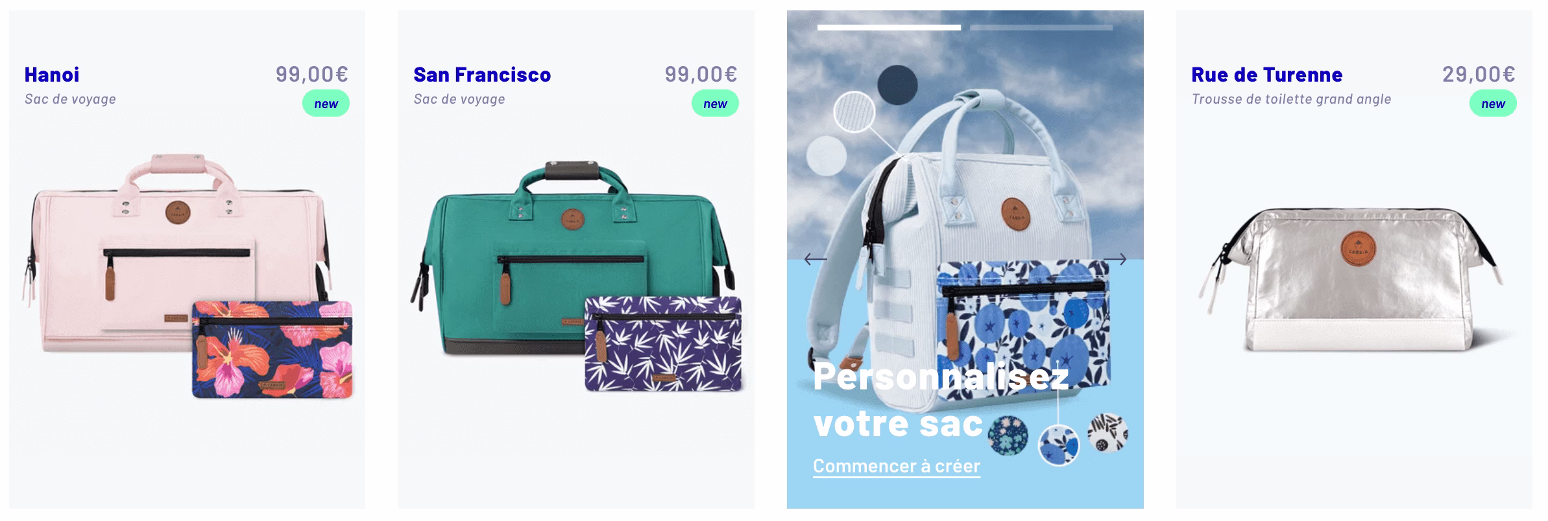This screenshot has width=1548, height=521.
Task: Pick the plain pale-blue fabric circle
Action: tap(827, 156)
